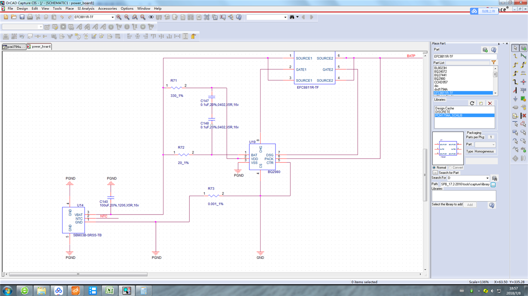
Task: Open the Place menu
Action: (x=70, y=9)
